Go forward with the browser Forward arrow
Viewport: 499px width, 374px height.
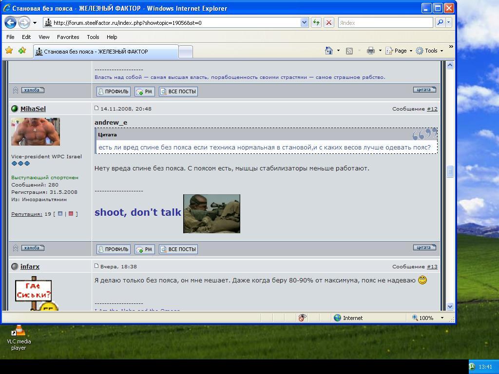(x=24, y=22)
